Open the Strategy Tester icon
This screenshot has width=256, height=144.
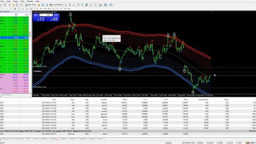click(x=21, y=5)
